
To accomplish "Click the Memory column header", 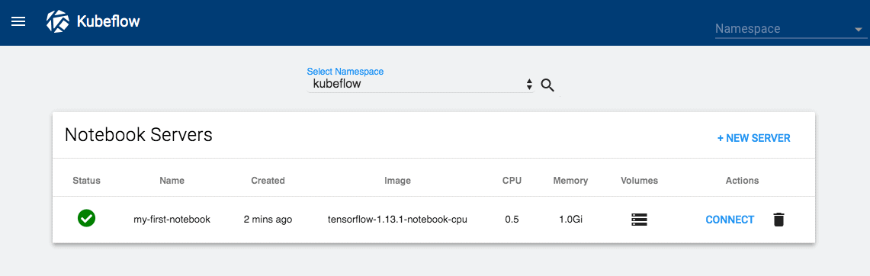I will pos(570,181).
